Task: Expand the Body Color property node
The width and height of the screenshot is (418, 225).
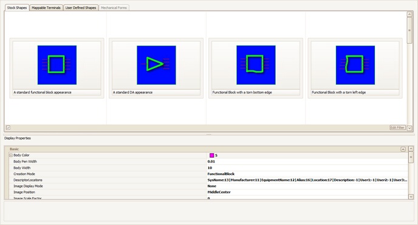Action: [x=11, y=155]
